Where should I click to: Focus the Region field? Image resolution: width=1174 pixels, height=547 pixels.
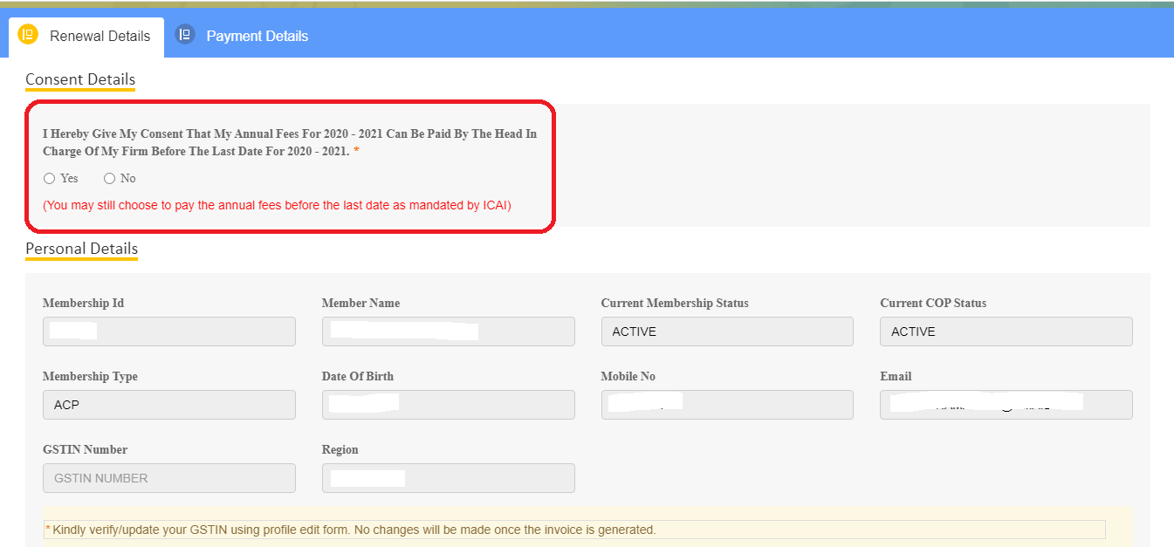point(448,478)
